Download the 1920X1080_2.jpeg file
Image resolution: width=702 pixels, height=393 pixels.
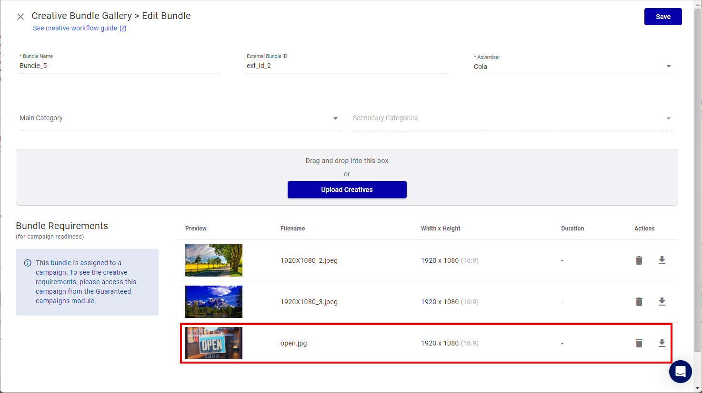(662, 260)
